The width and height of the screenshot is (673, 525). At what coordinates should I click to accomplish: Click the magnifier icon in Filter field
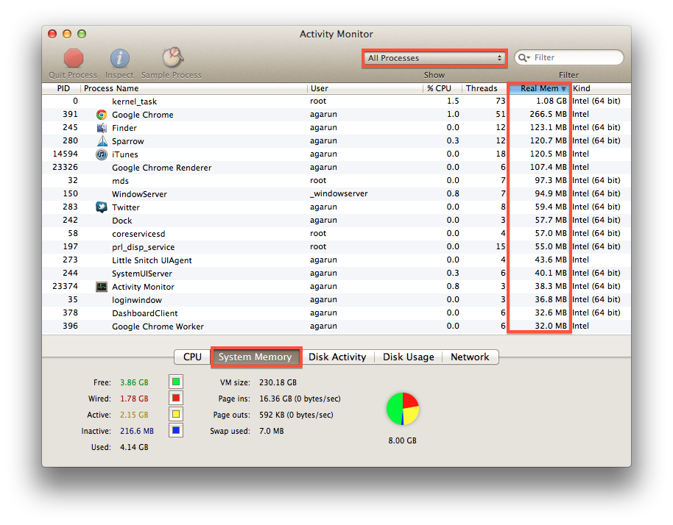(x=524, y=57)
